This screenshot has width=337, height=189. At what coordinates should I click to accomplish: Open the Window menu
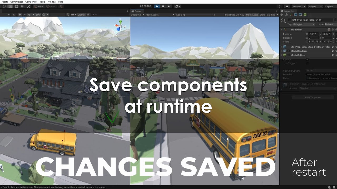pos(52,2)
